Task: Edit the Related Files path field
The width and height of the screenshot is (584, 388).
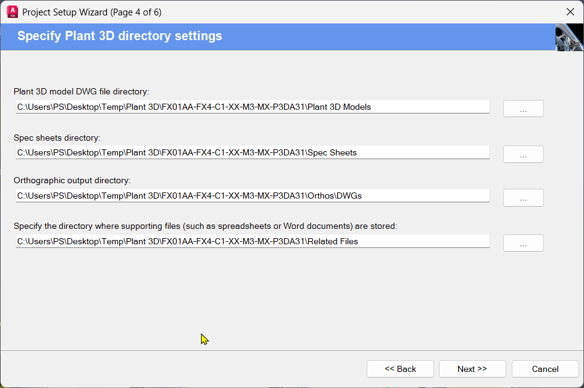Action: pos(252,241)
